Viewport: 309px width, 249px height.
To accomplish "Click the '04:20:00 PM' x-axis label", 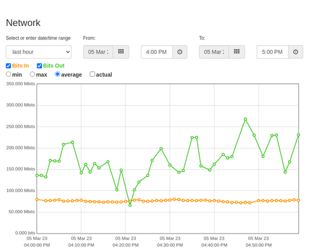I will [x=125, y=245].
